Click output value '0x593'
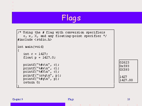Screen dimensions: 142x106 point(124,66)
